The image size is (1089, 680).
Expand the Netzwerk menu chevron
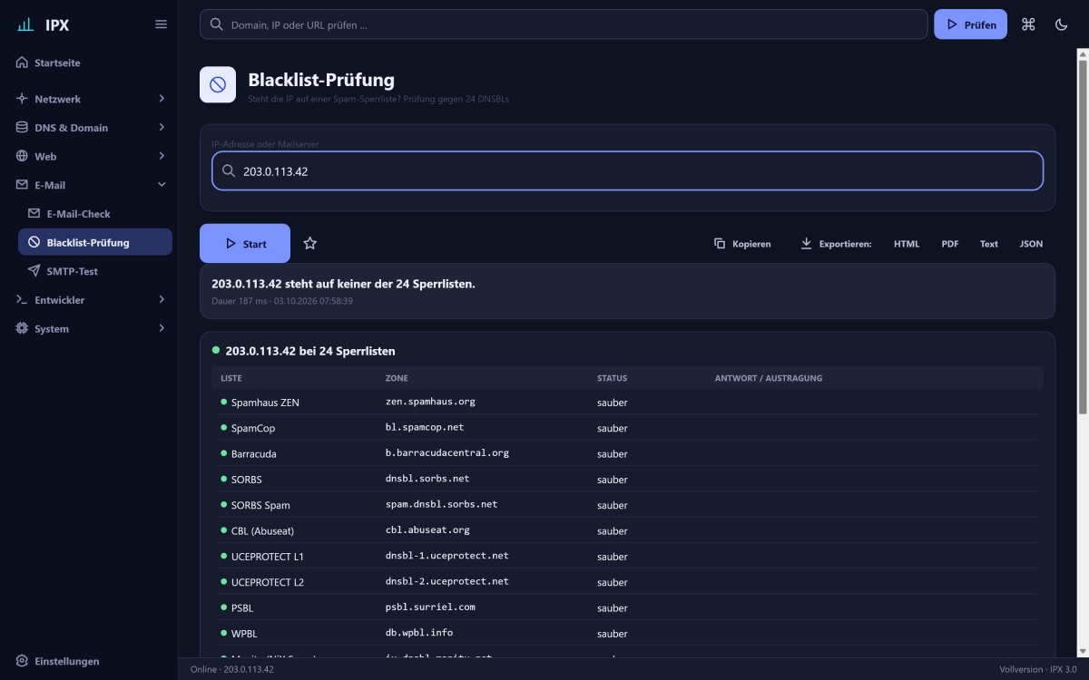162,98
